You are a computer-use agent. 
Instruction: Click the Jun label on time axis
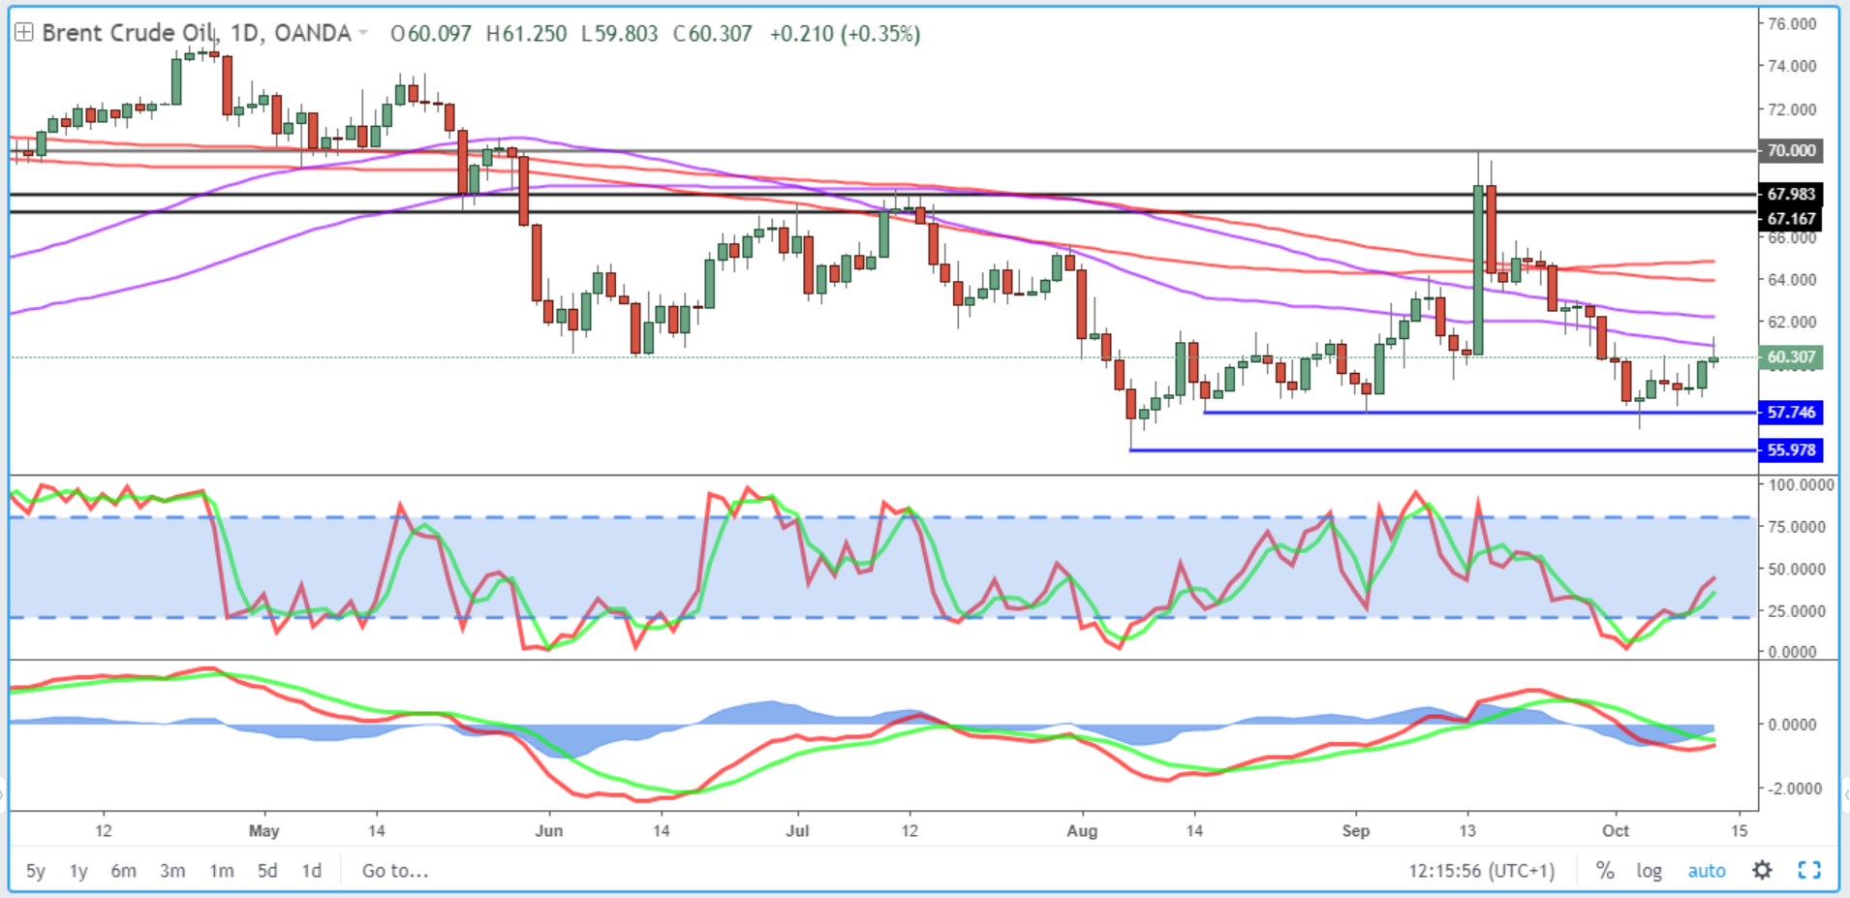[549, 831]
